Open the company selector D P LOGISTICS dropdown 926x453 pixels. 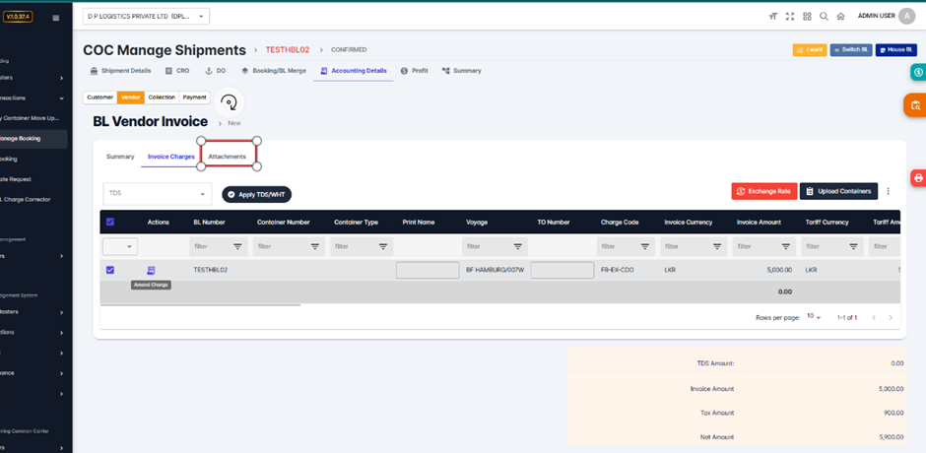146,17
